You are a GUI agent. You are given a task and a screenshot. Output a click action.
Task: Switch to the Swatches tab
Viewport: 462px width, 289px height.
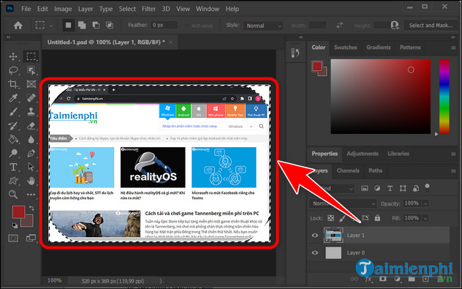tap(345, 48)
